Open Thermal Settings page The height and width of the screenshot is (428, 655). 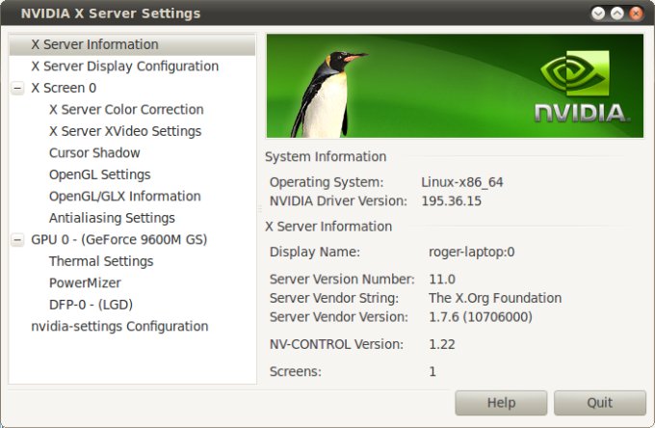pyautogui.click(x=101, y=261)
